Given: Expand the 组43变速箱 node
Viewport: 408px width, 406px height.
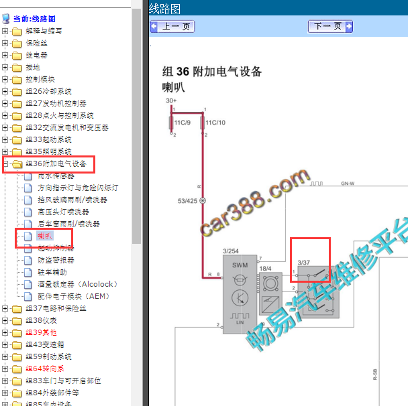Looking at the screenshot, I should [x=5, y=344].
